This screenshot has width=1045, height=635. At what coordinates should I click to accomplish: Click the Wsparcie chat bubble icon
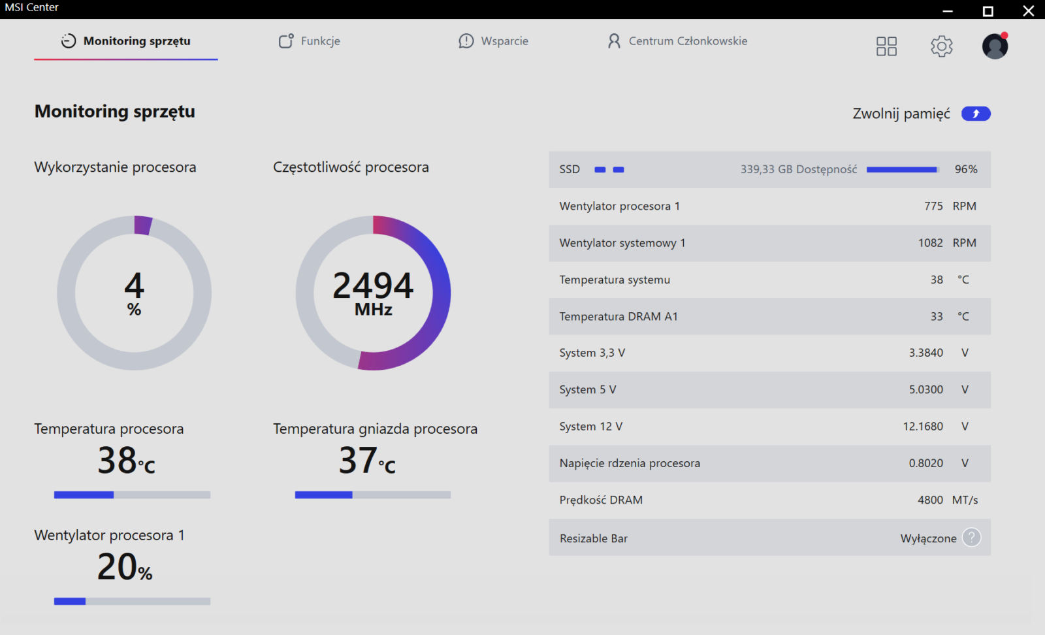[x=466, y=41]
